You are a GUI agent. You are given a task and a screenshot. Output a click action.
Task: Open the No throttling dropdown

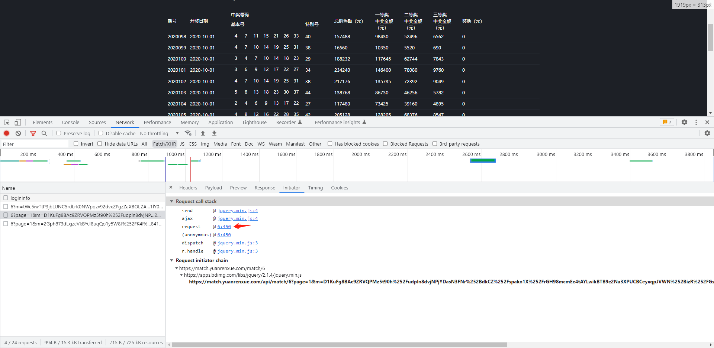(x=160, y=133)
